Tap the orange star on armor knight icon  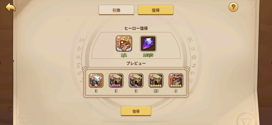click(96, 85)
